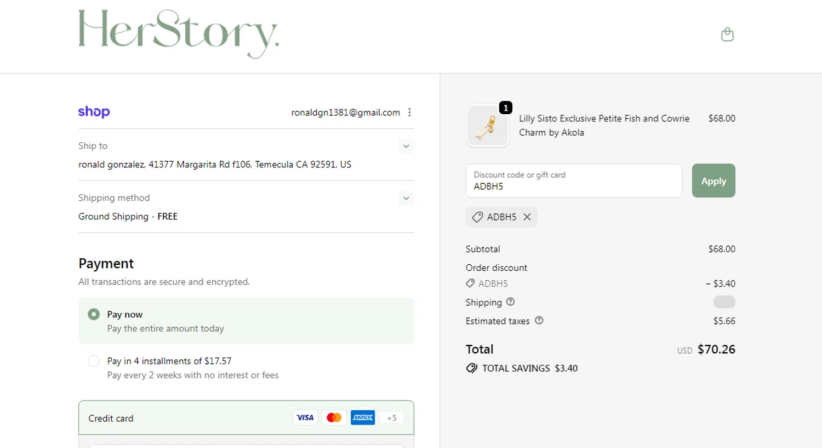
Task: Click the total amount $70.26
Action: (716, 350)
